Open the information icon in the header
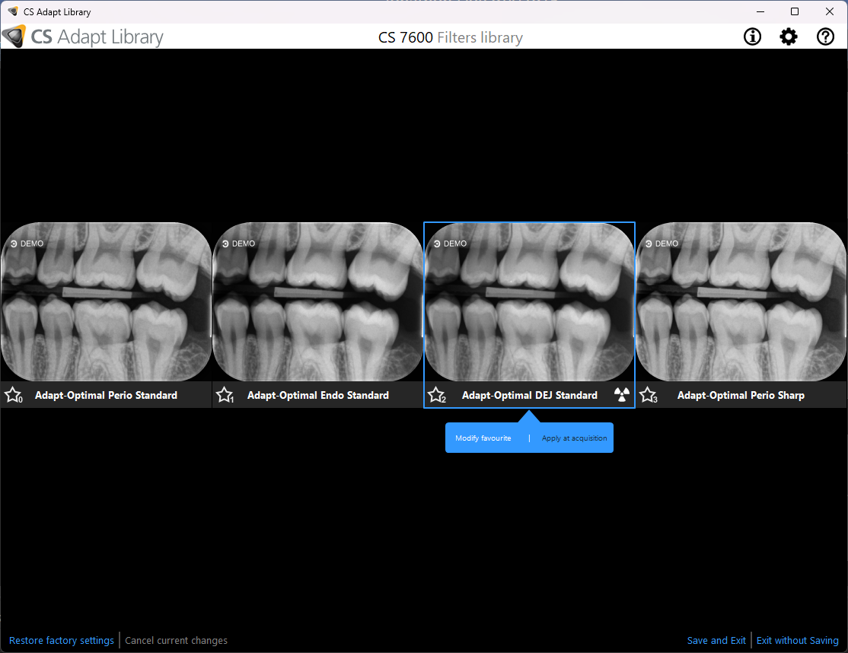The height and width of the screenshot is (653, 848). pyautogui.click(x=752, y=37)
